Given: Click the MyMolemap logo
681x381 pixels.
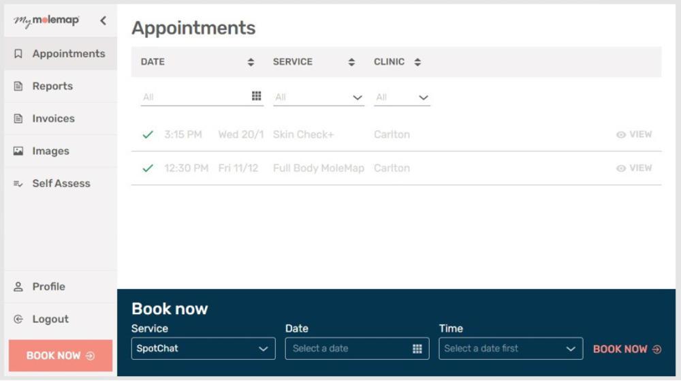Looking at the screenshot, I should (x=46, y=21).
